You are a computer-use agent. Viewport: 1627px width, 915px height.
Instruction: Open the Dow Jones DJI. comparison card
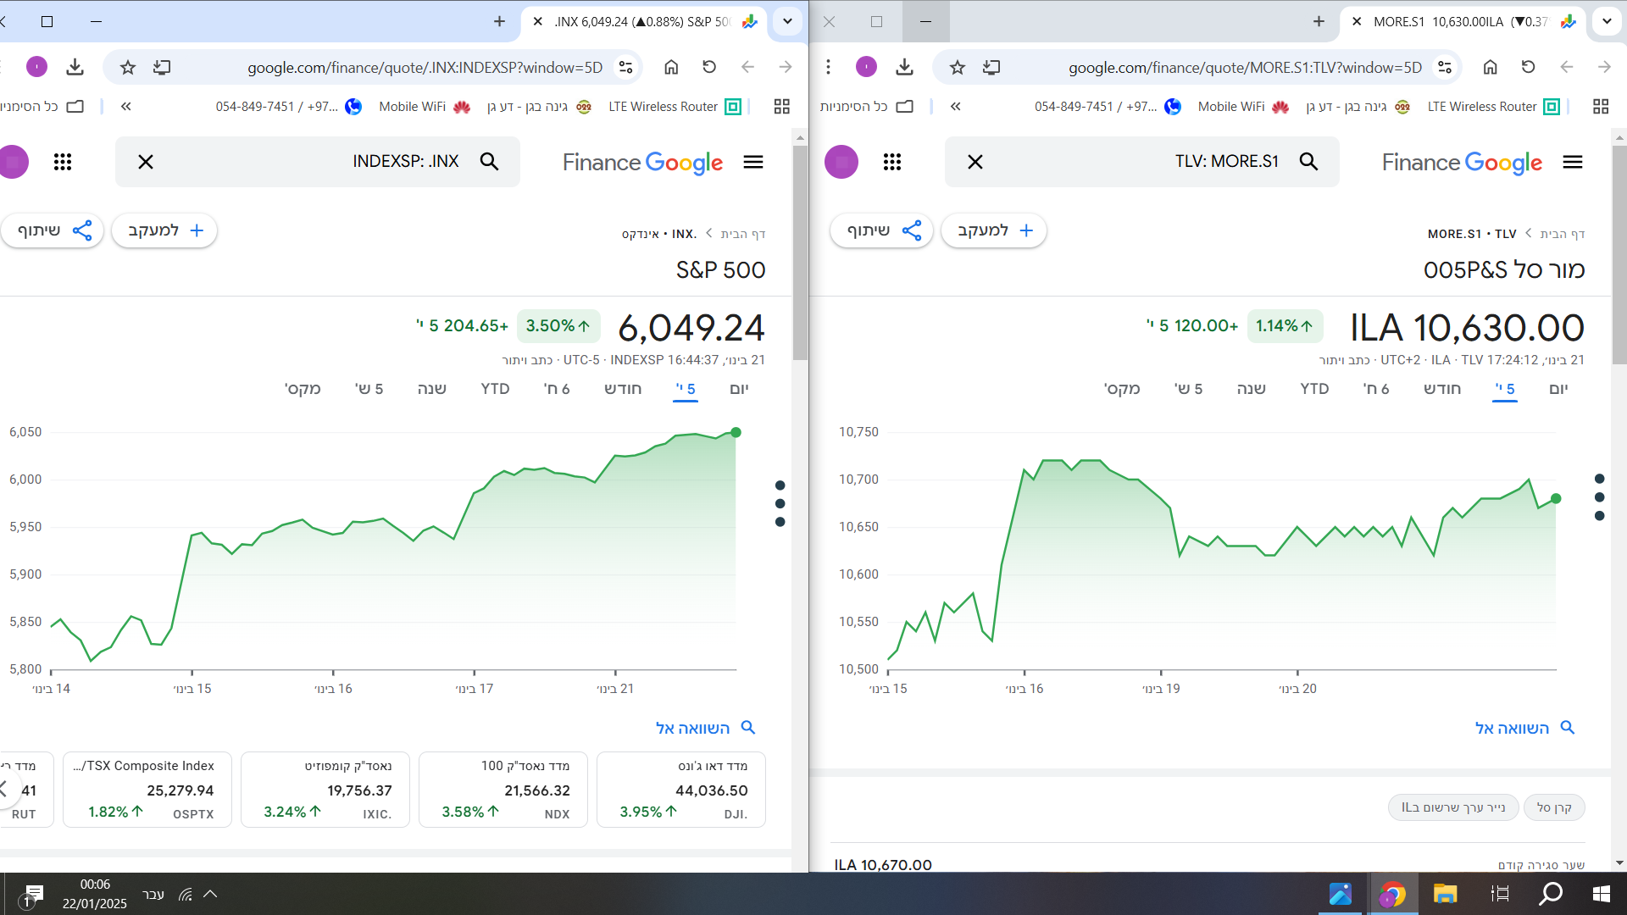tap(681, 790)
